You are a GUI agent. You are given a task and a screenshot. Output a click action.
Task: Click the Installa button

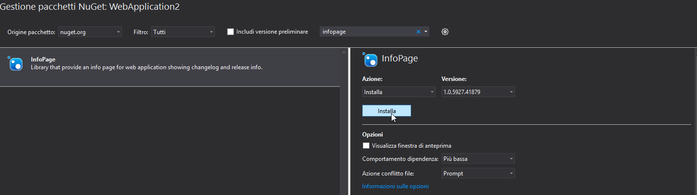tap(387, 111)
